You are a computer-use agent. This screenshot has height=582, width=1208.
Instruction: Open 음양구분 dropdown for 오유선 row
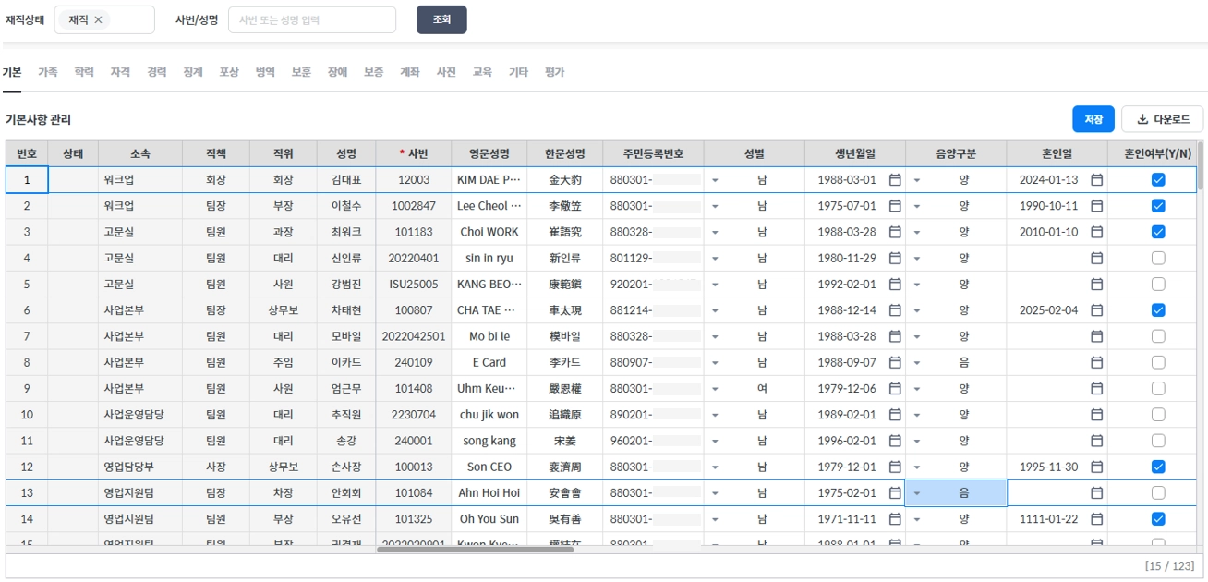click(x=917, y=519)
